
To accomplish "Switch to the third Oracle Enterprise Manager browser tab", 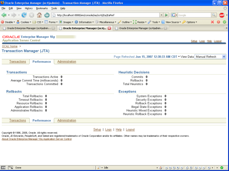I will coord(141,28).
